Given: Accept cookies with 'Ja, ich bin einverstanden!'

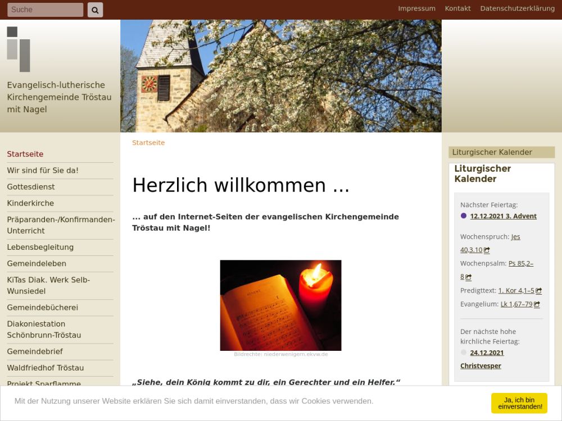Looking at the screenshot, I should 519,403.
